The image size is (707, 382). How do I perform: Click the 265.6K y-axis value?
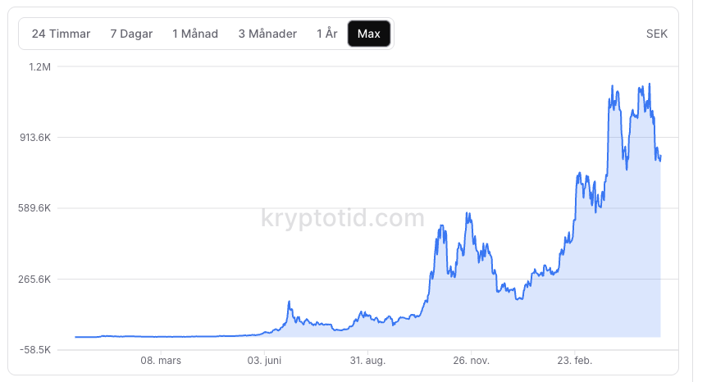35,279
